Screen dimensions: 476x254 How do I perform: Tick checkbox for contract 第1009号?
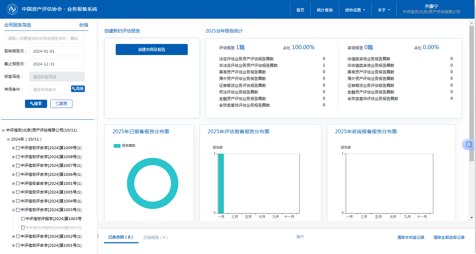click(18, 148)
